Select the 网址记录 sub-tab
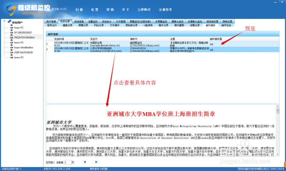Image resolution: width=286 pixels, height=171 pixels. pyautogui.click(x=99, y=25)
